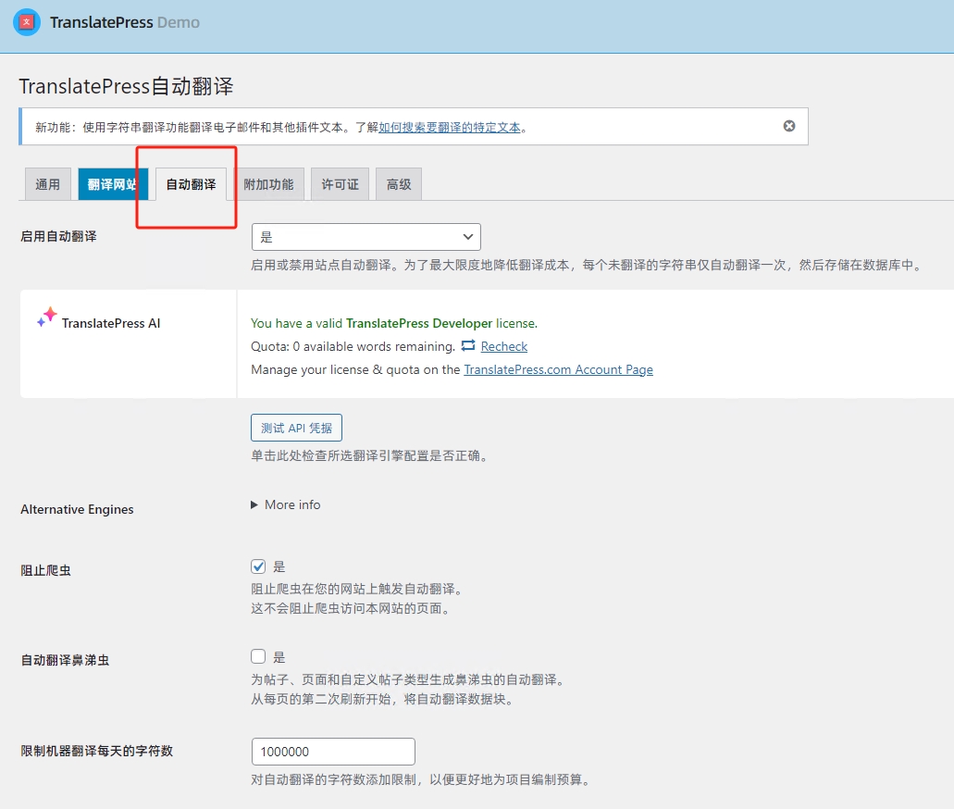Click the 启用自动翻译 label
This screenshot has width=954, height=809.
tap(58, 236)
